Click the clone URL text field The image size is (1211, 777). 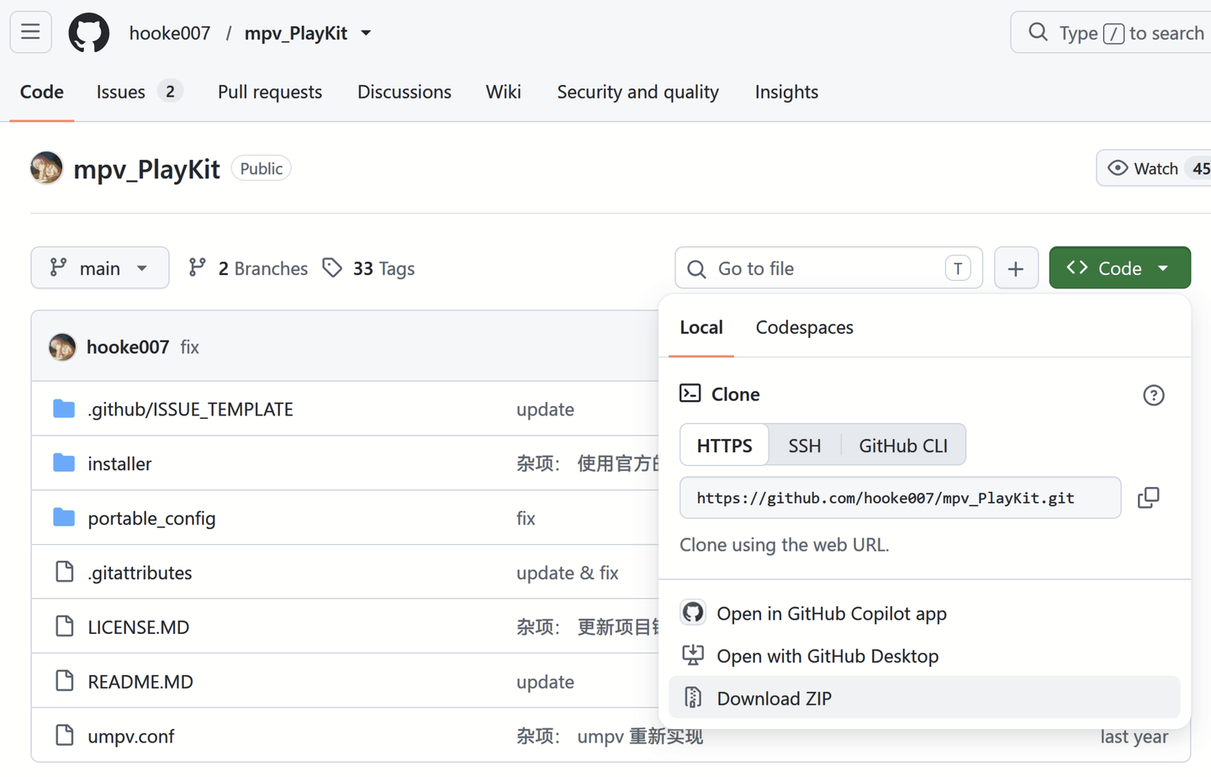click(901, 498)
